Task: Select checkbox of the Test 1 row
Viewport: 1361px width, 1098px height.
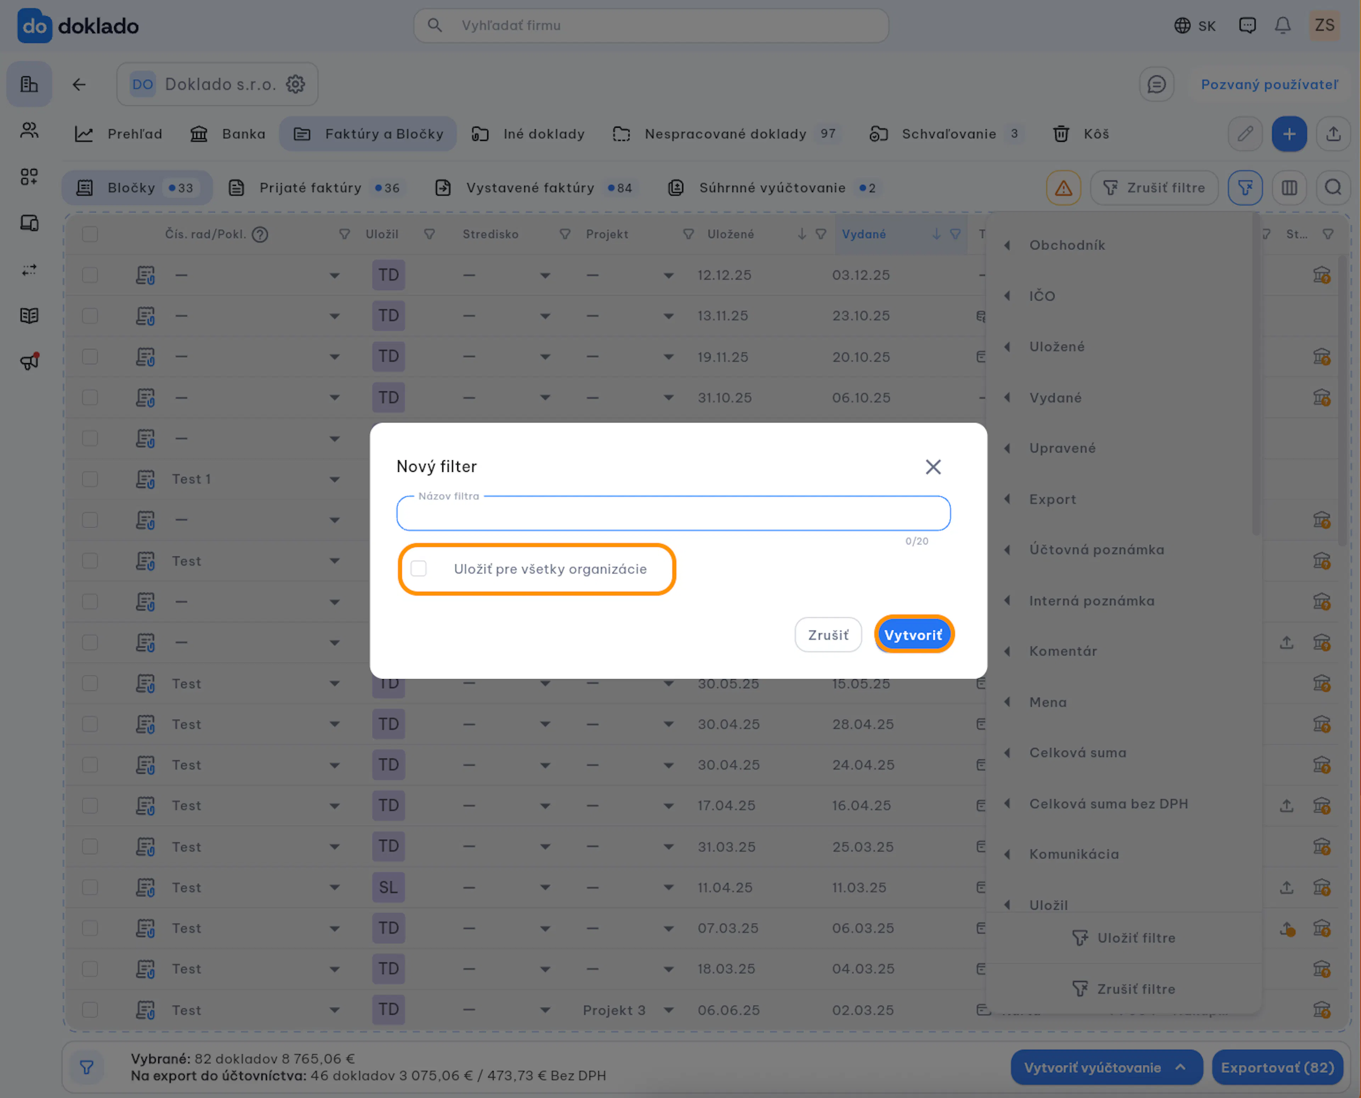Action: [90, 479]
